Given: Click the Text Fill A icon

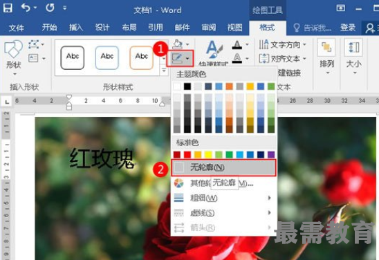Looking at the screenshot, I should pyautogui.click(x=237, y=44).
